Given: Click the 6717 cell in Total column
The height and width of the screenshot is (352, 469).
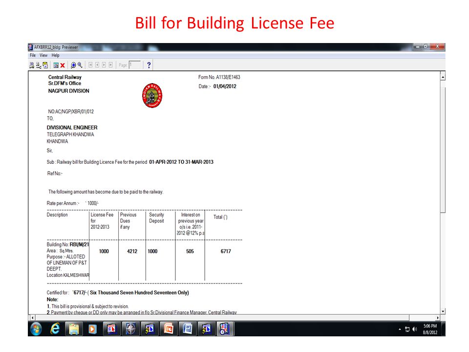Looking at the screenshot, I should pyautogui.click(x=226, y=251).
